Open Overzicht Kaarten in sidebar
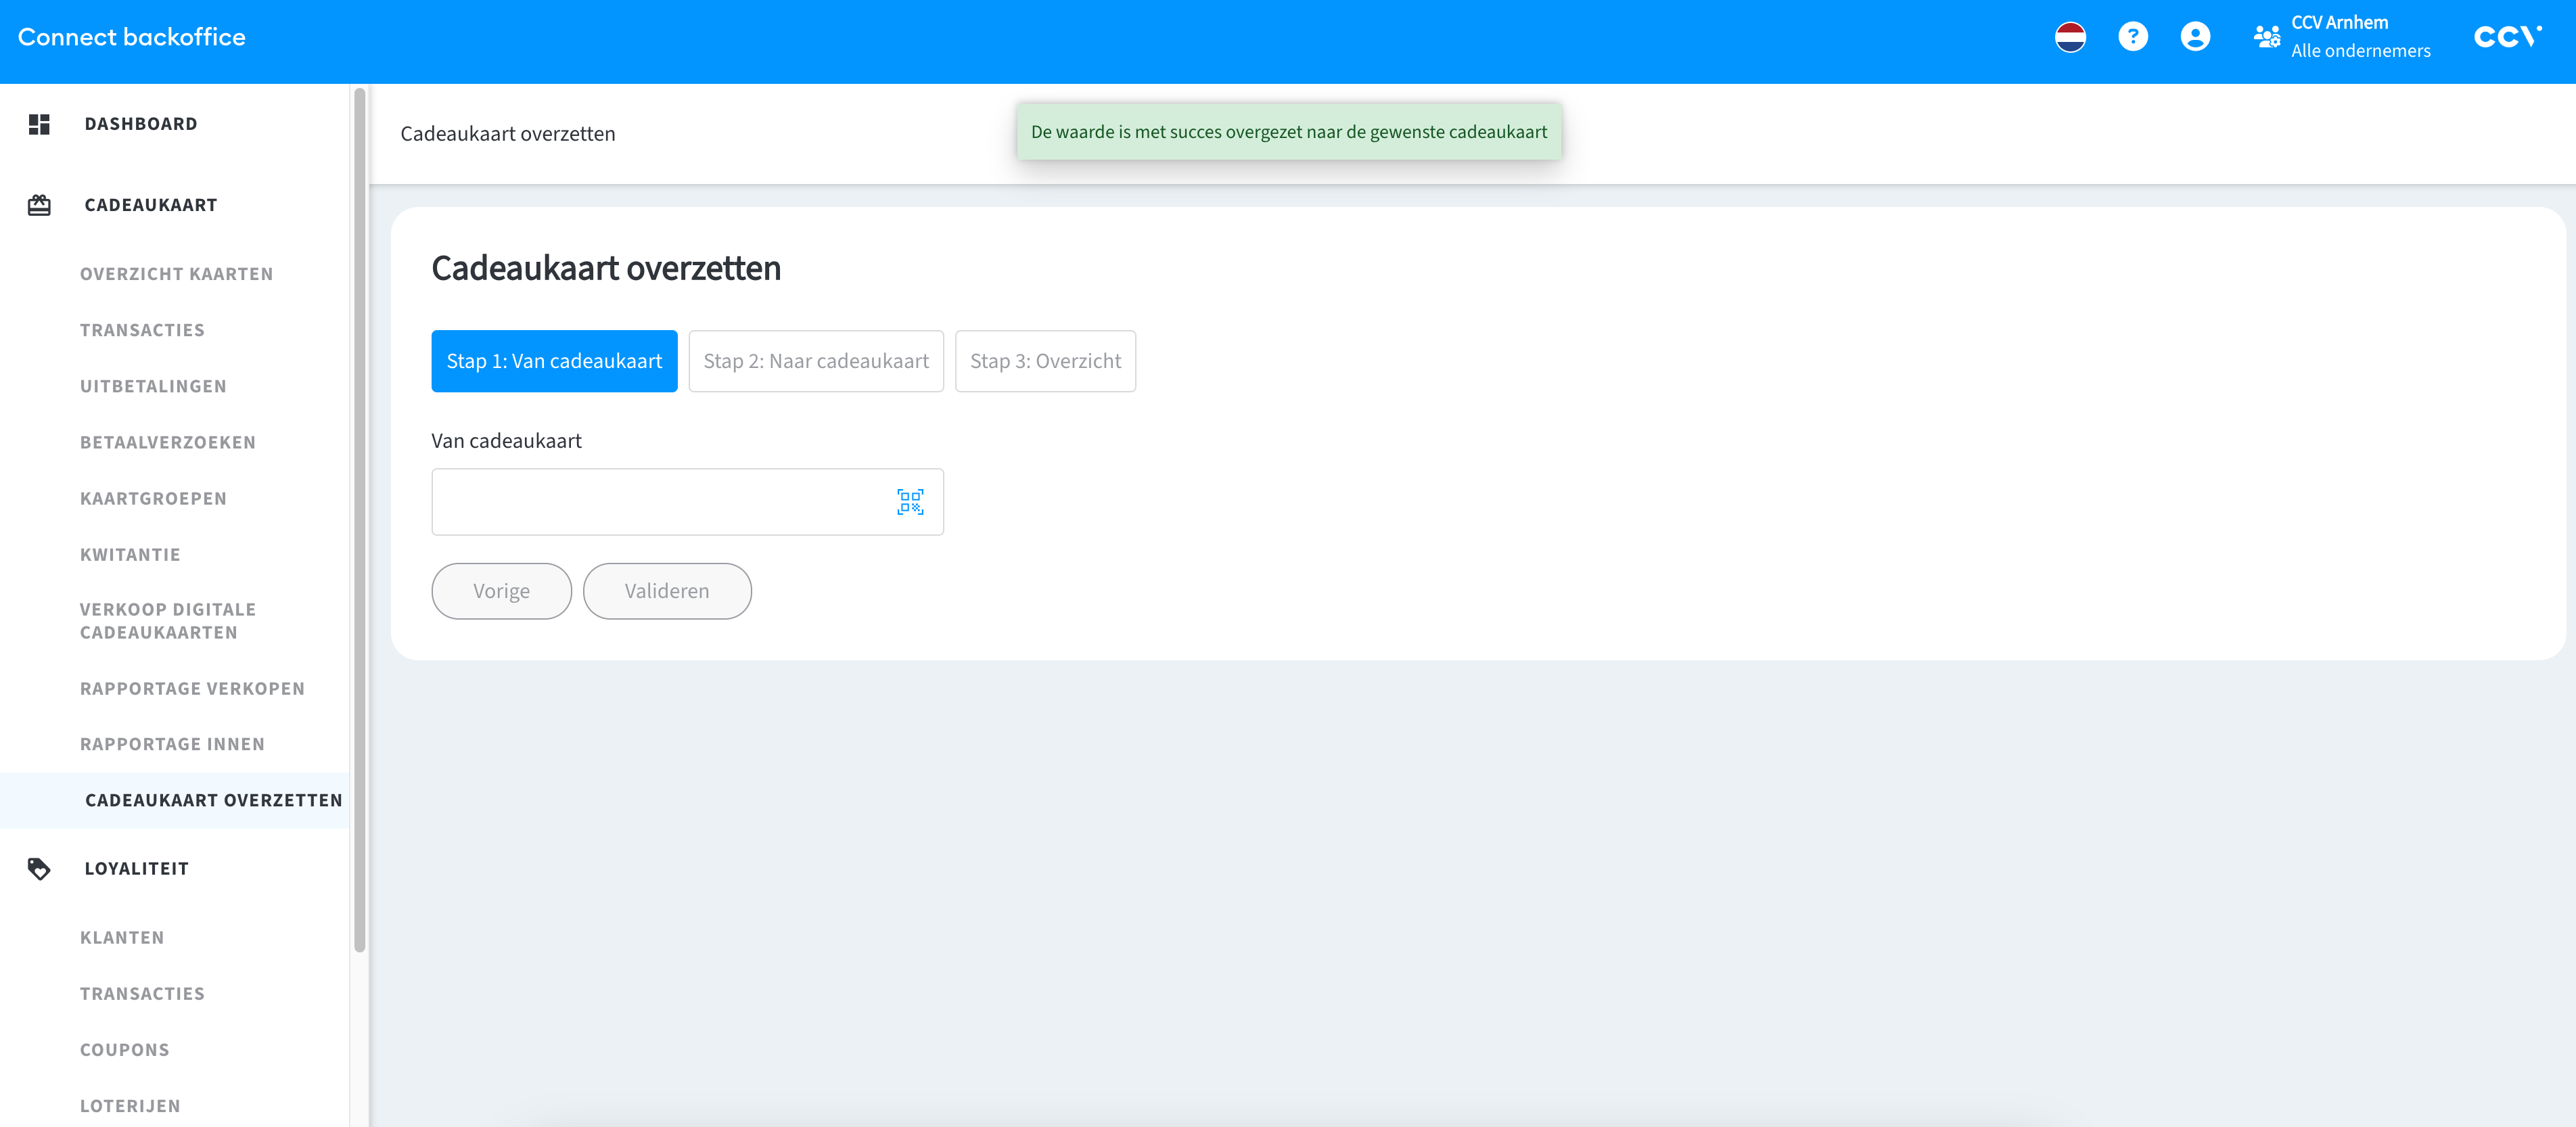The image size is (2576, 1127). 176,274
